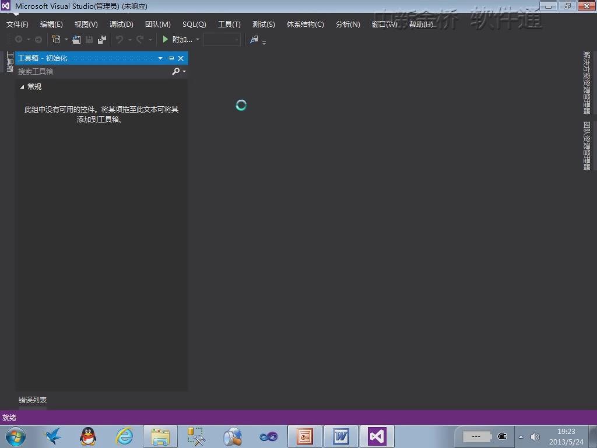This screenshot has height=448, width=597.
Task: Open the 文件(F) menu
Action: (x=17, y=24)
